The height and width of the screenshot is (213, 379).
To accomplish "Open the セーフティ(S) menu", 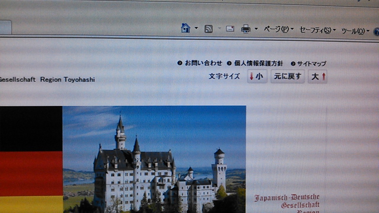I will 317,30.
